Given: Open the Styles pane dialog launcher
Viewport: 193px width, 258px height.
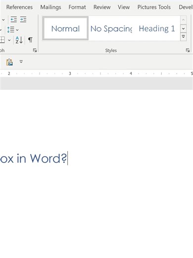Looking at the screenshot, I should click(x=188, y=50).
